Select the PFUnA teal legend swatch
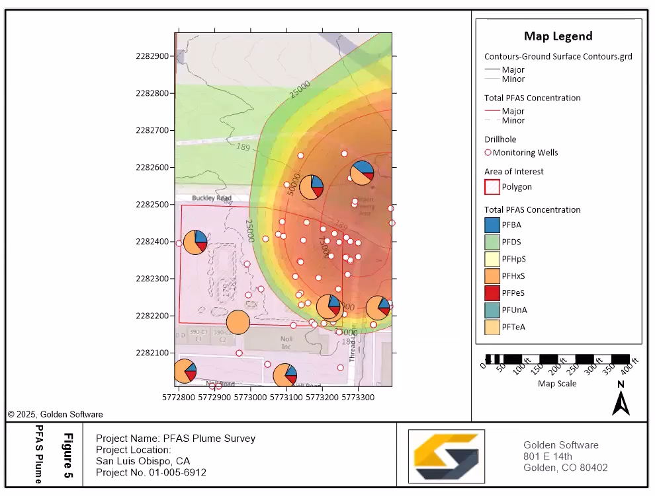Image resolution: width=655 pixels, height=496 pixels. click(492, 310)
